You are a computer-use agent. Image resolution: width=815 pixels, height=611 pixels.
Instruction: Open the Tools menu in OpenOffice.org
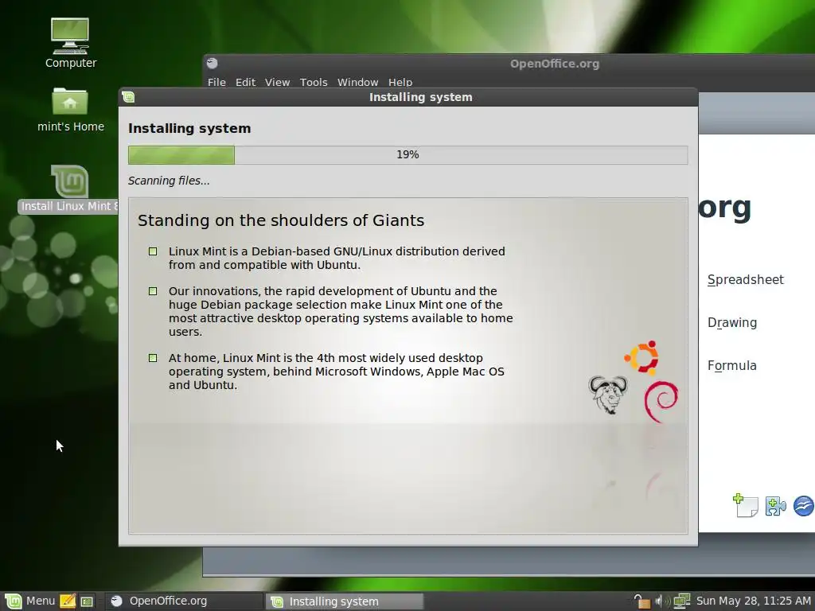click(x=314, y=82)
